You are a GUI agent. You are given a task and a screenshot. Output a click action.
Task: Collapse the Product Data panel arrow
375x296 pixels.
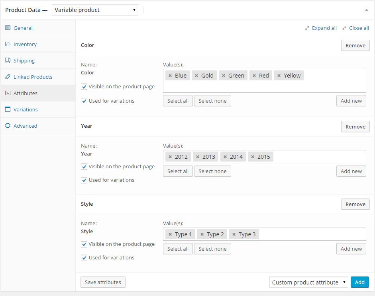tap(366, 10)
